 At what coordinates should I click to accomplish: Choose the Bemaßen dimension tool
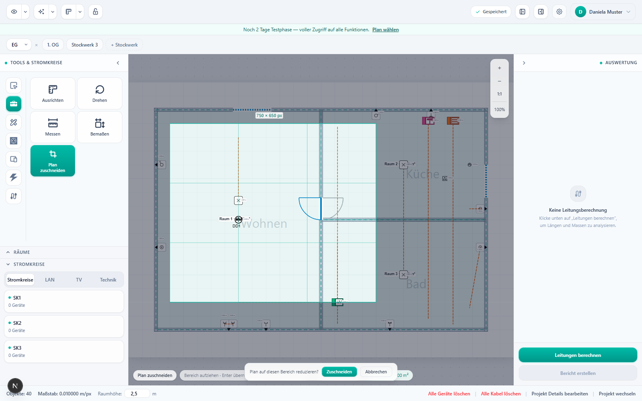click(100, 127)
